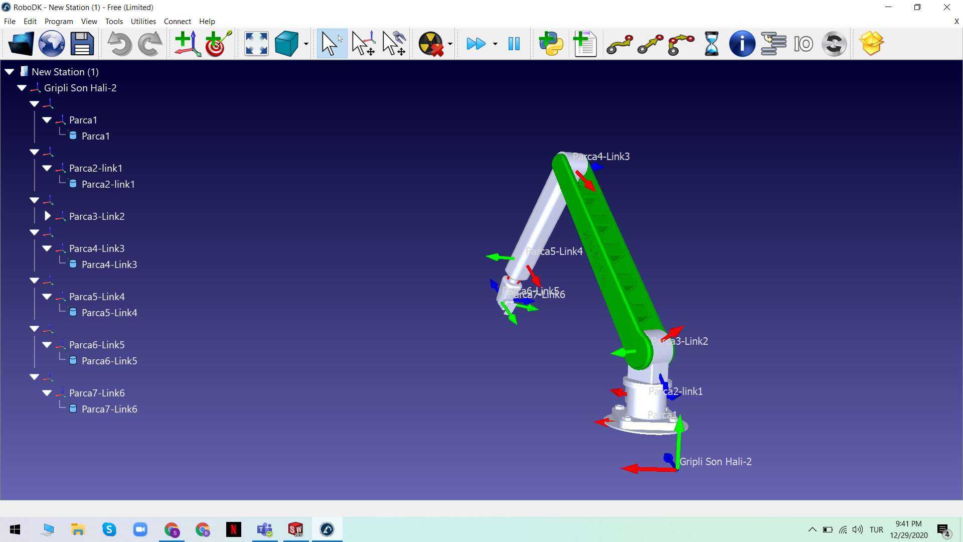Click the Add target icon

tap(218, 44)
